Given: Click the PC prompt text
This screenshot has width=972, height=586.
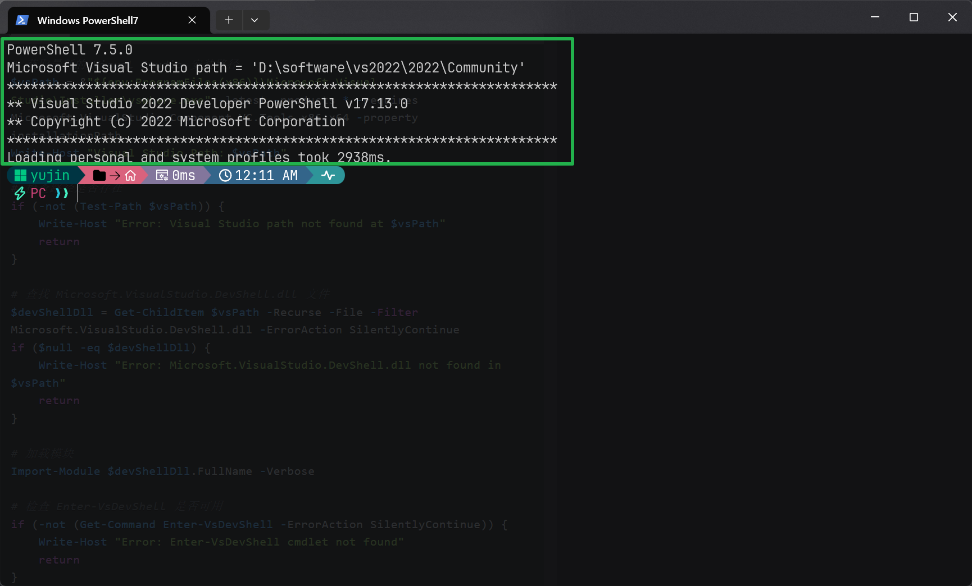Looking at the screenshot, I should [38, 194].
